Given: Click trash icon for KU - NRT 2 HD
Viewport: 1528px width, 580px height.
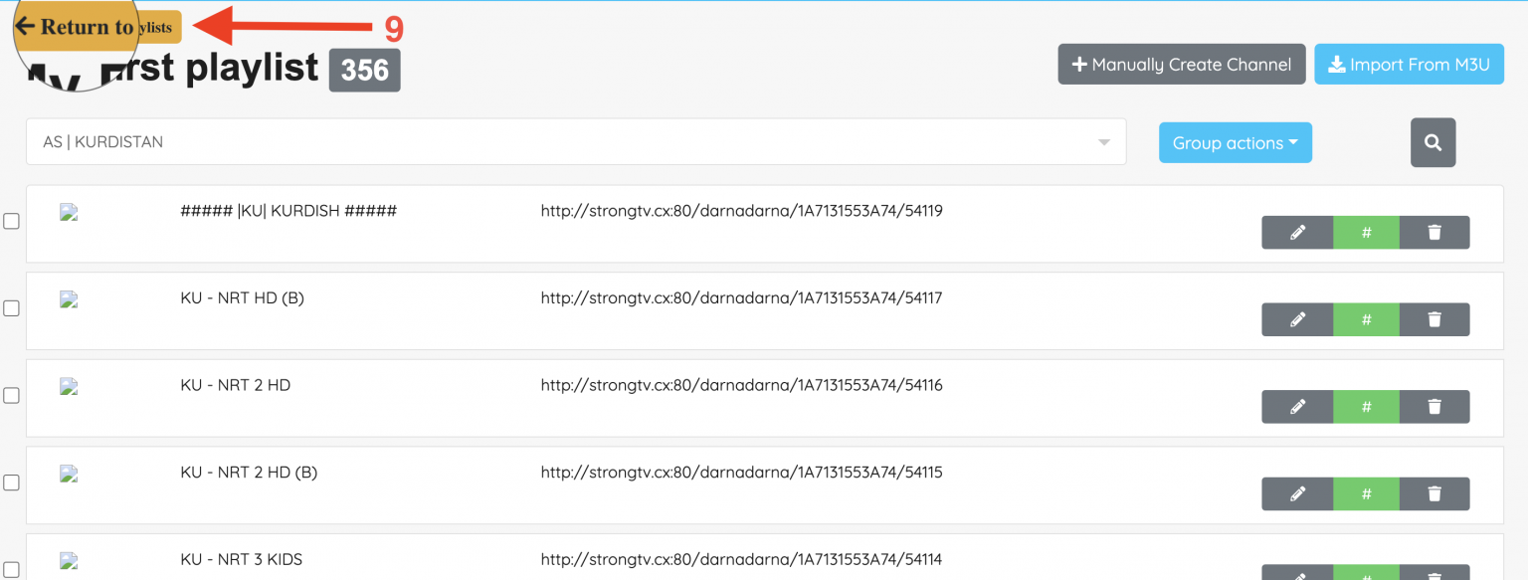Looking at the screenshot, I should [x=1433, y=407].
